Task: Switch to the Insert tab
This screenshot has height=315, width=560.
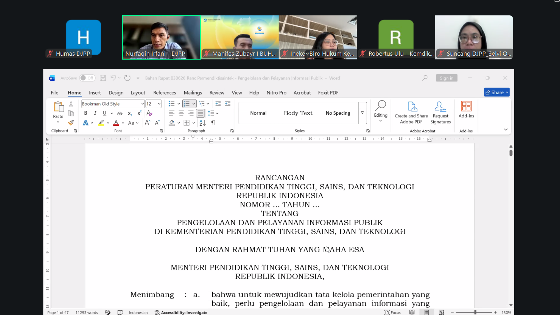Action: coord(95,92)
